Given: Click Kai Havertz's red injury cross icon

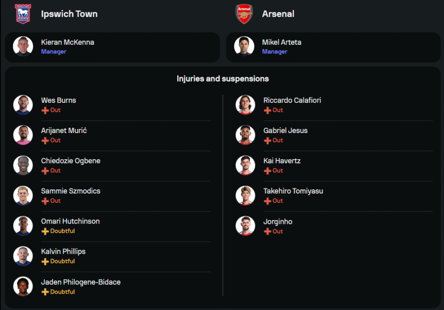Looking at the screenshot, I should click(x=267, y=171).
